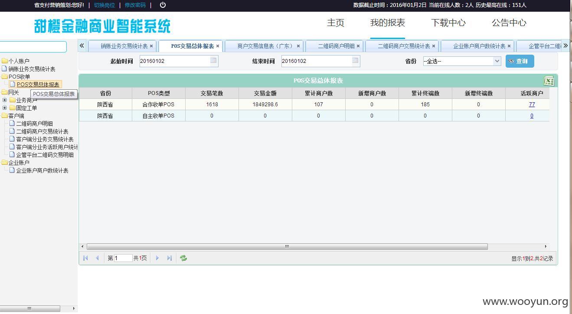Image resolution: width=572 pixels, height=314 pixels.
Task: Open 客户端分业务交易统计表 in sidebar tree
Action: point(45,139)
